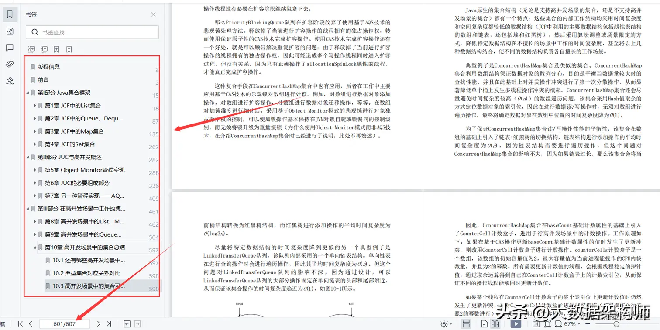Open 10.1 还有哪些高并发场景中 bookmark
660x330 pixels.
pos(89,260)
